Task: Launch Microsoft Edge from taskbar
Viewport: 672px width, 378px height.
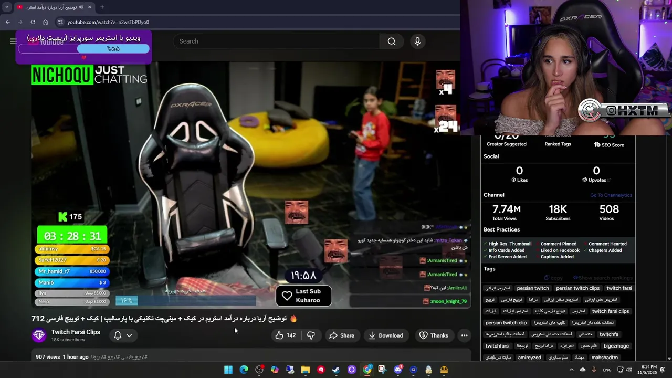Action: [244, 370]
